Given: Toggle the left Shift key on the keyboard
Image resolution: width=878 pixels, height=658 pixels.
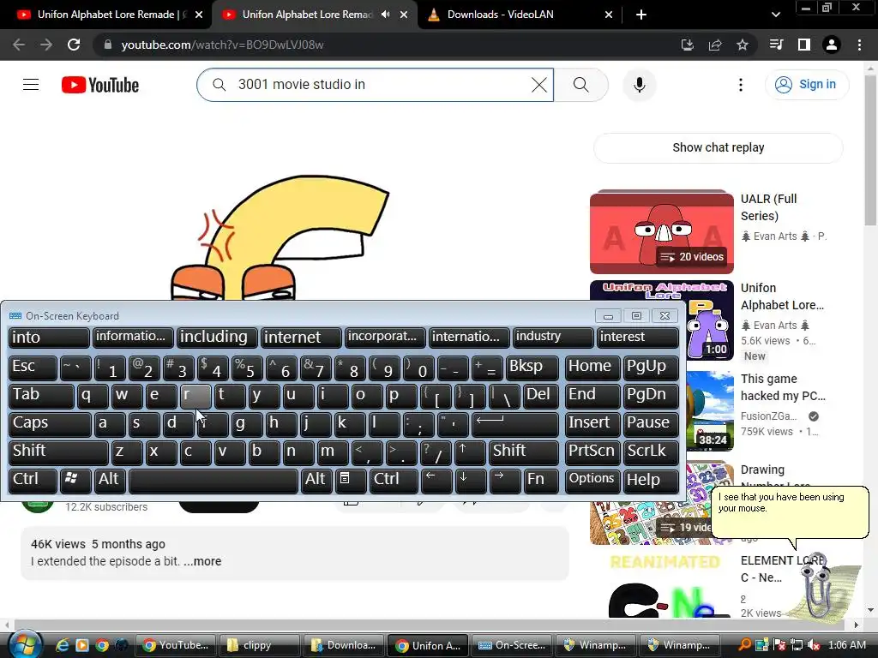Looking at the screenshot, I should 58,452.
